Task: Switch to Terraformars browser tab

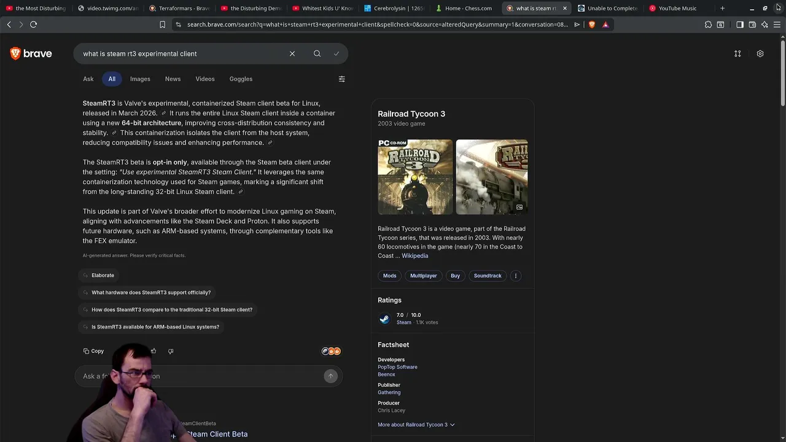Action: tap(179, 8)
